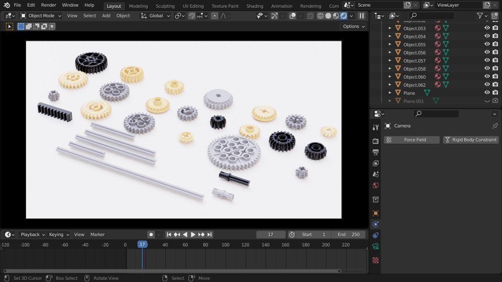
Task: Select the Tweak selection tool icon
Action: [x=10, y=26]
